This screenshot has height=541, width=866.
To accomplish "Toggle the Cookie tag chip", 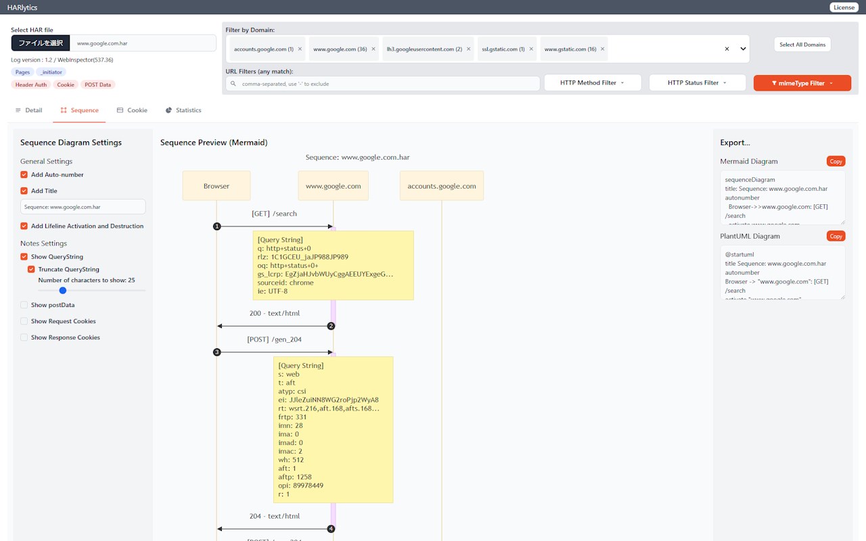I will click(66, 85).
